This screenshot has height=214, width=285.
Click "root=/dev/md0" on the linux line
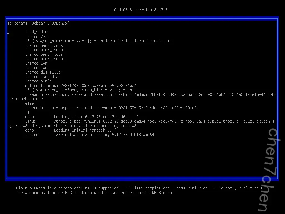[x=162, y=121]
